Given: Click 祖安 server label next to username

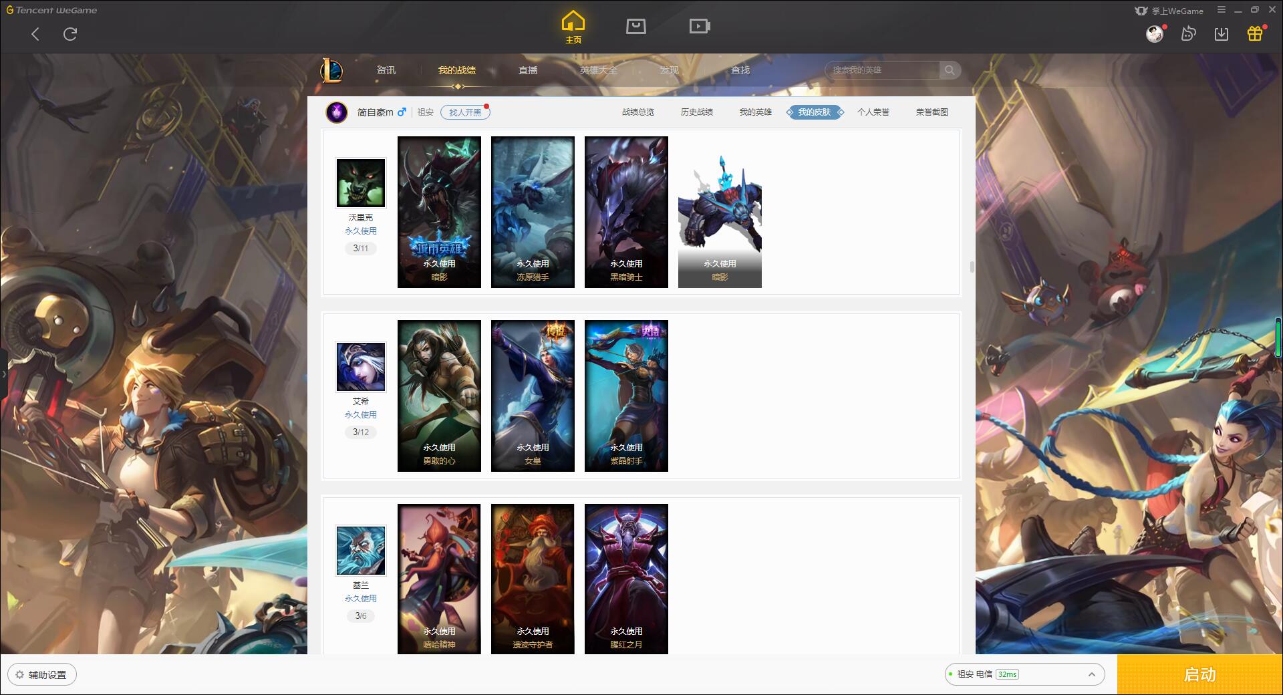Looking at the screenshot, I should (426, 112).
